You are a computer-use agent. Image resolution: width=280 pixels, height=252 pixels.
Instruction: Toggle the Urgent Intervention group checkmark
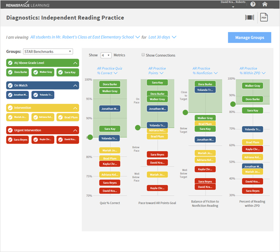tap(10, 130)
